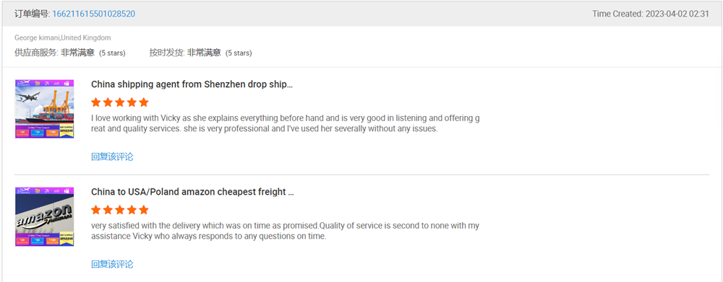Click second star of Shenzhen shipping agent rating
723x282 pixels.
coord(108,102)
